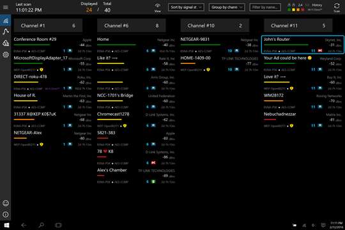Toggle the green signal level filter

289,10
